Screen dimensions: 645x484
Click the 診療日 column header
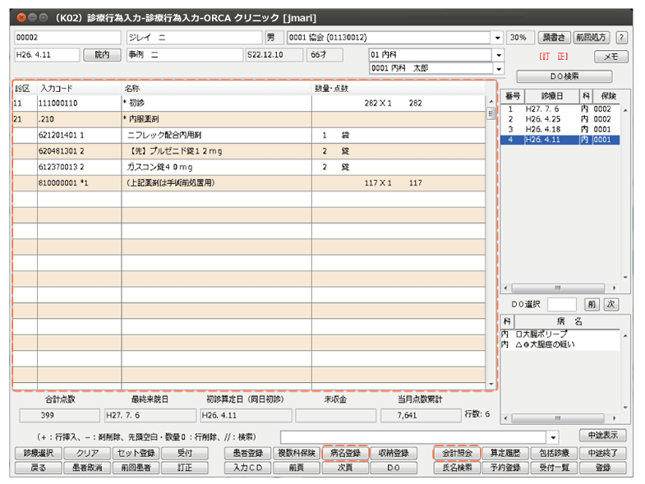coord(551,96)
